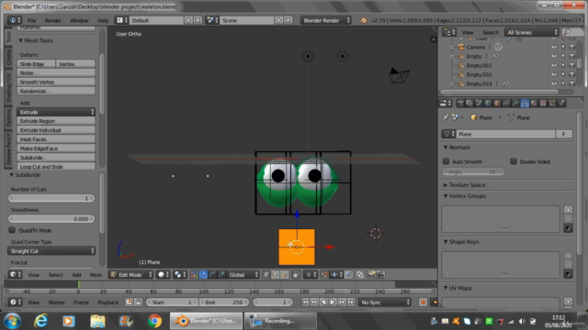Open the Material properties sphere icon
This screenshot has width=588, height=330.
[x=534, y=103]
